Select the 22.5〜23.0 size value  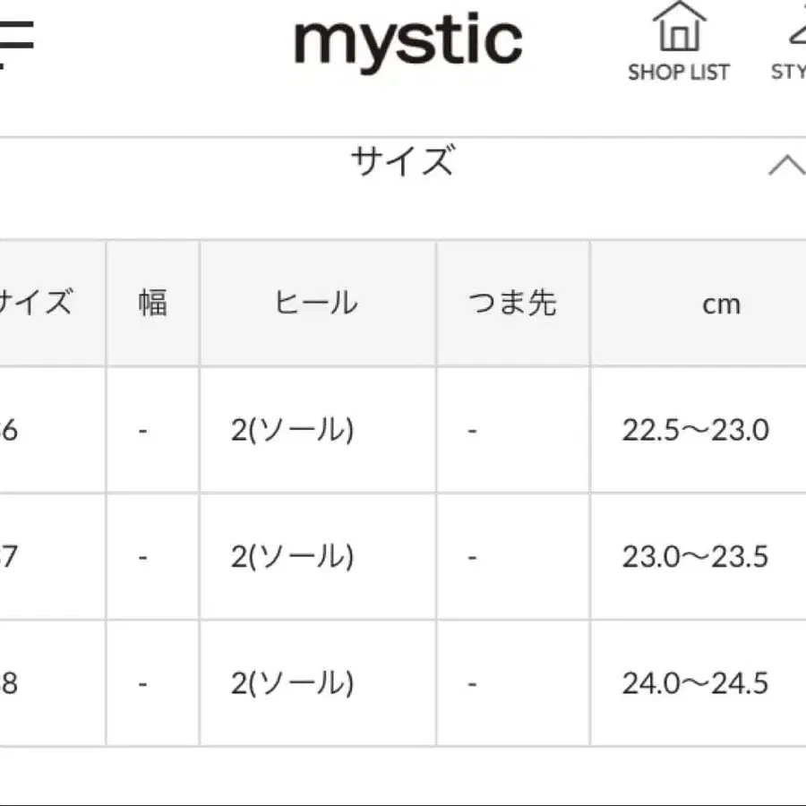[697, 430]
